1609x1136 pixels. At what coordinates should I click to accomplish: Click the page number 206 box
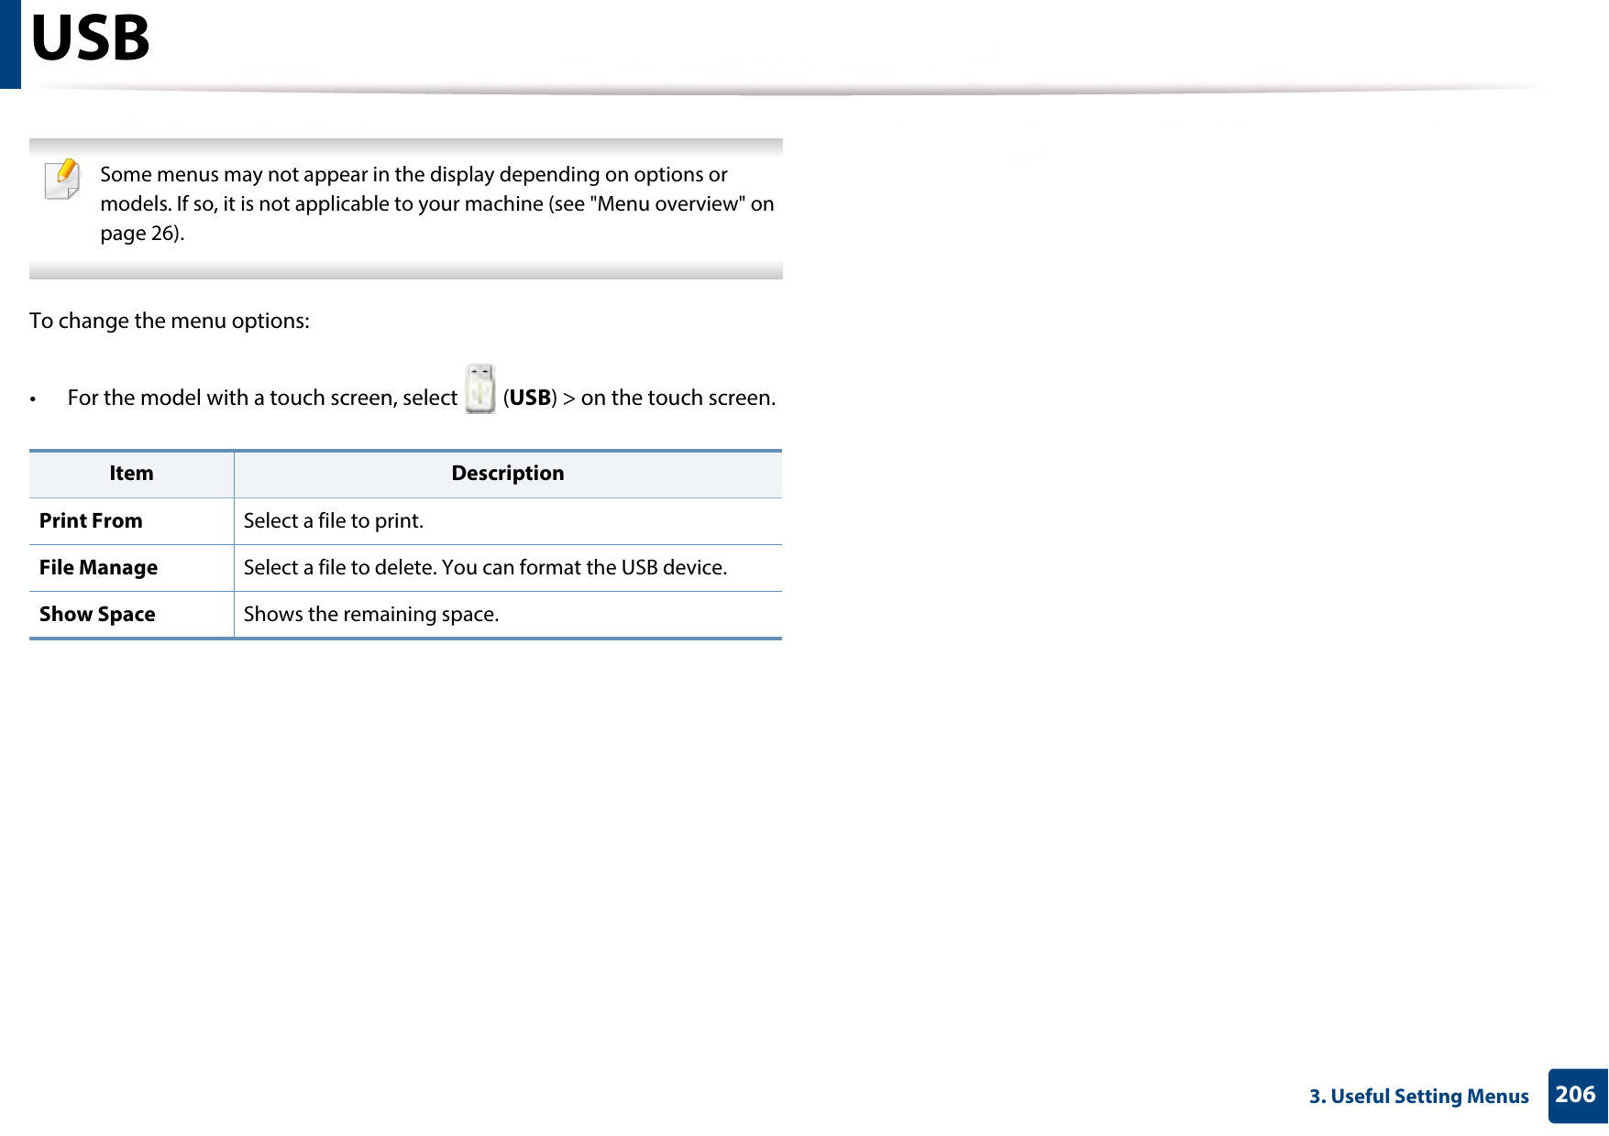click(1577, 1096)
